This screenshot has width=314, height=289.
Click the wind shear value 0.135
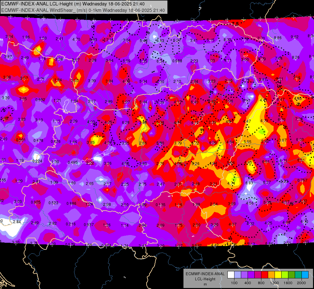[x=161, y=205]
